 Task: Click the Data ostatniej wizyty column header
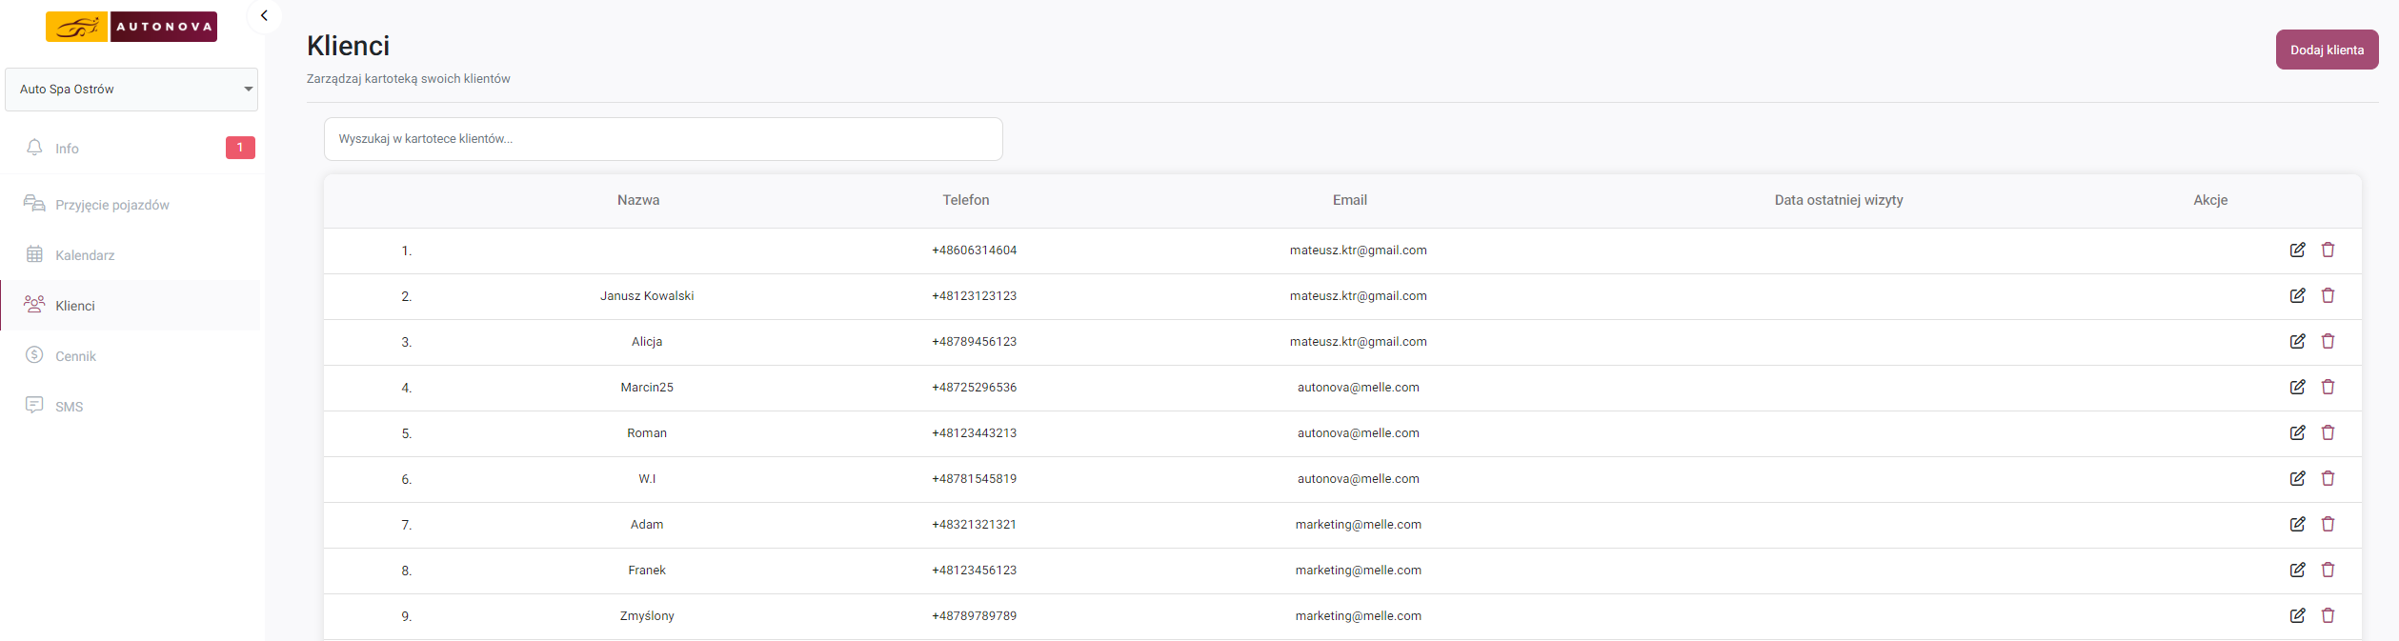tap(1839, 200)
